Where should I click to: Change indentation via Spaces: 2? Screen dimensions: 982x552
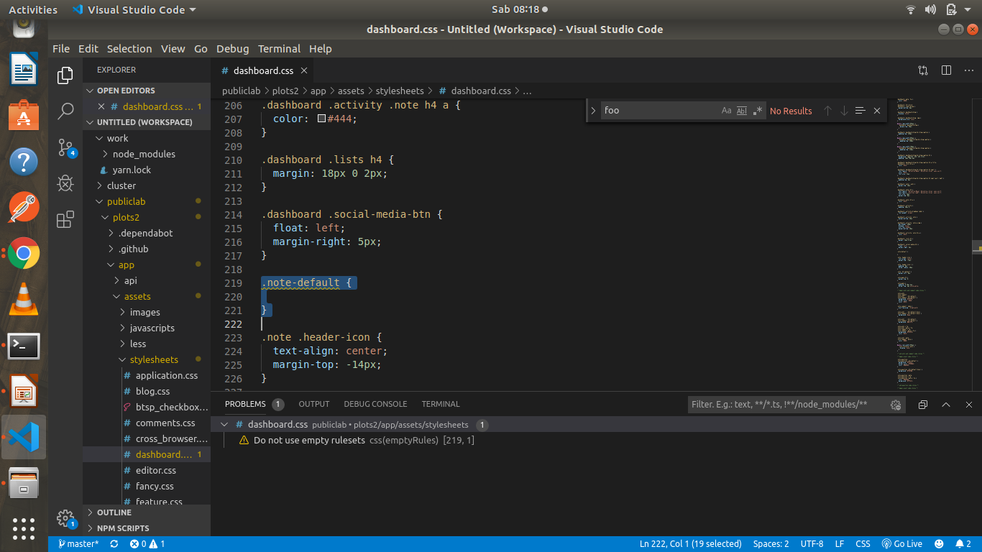[x=771, y=544]
